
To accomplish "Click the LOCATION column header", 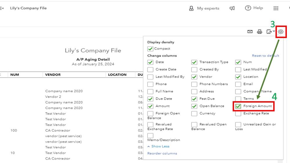I will coord(117,75).
